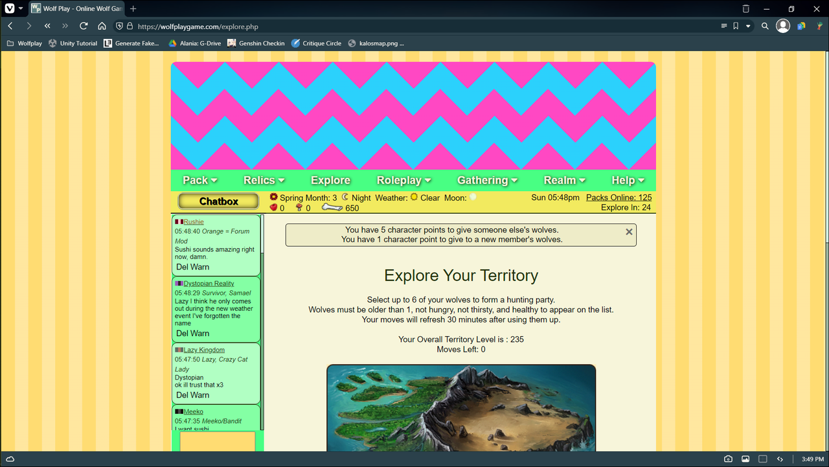
Task: Follow the Packs Online: 125 link
Action: click(x=619, y=197)
